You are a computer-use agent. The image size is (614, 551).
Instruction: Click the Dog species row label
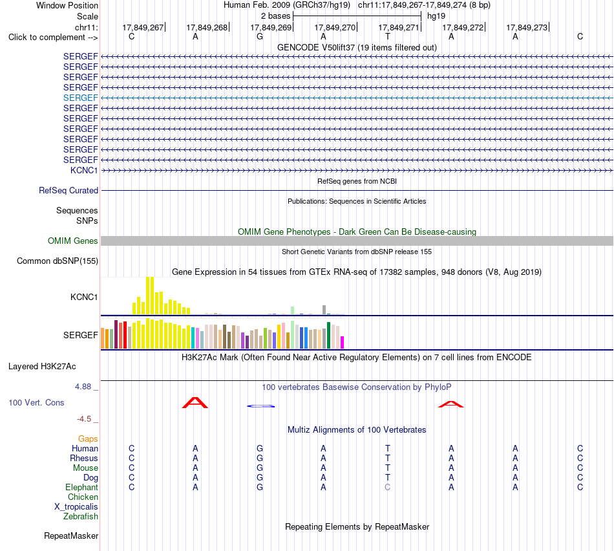click(x=90, y=478)
